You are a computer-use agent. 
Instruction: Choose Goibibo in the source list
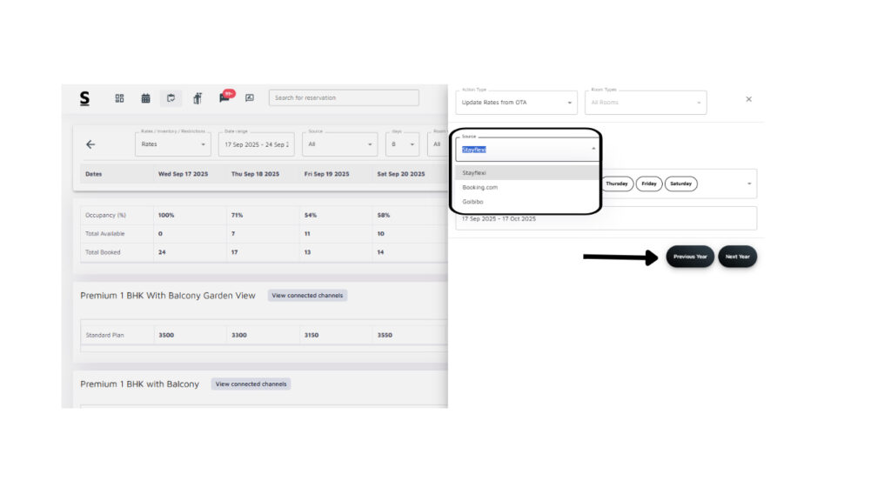coord(472,202)
